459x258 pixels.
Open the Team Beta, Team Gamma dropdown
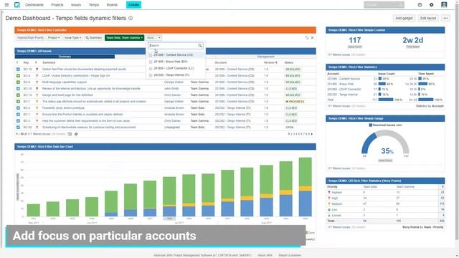pos(124,38)
